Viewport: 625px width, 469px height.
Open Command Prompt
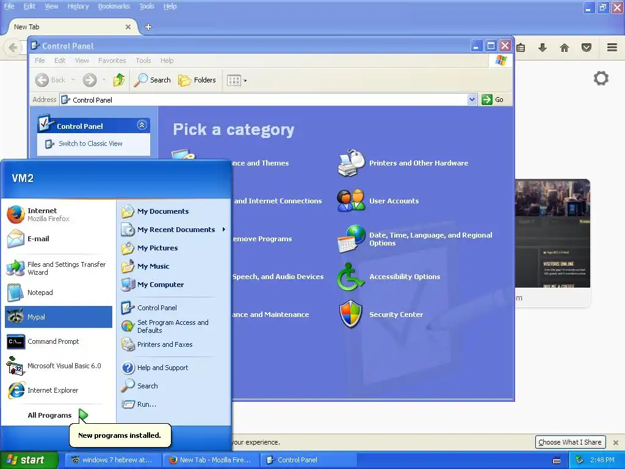point(59,341)
